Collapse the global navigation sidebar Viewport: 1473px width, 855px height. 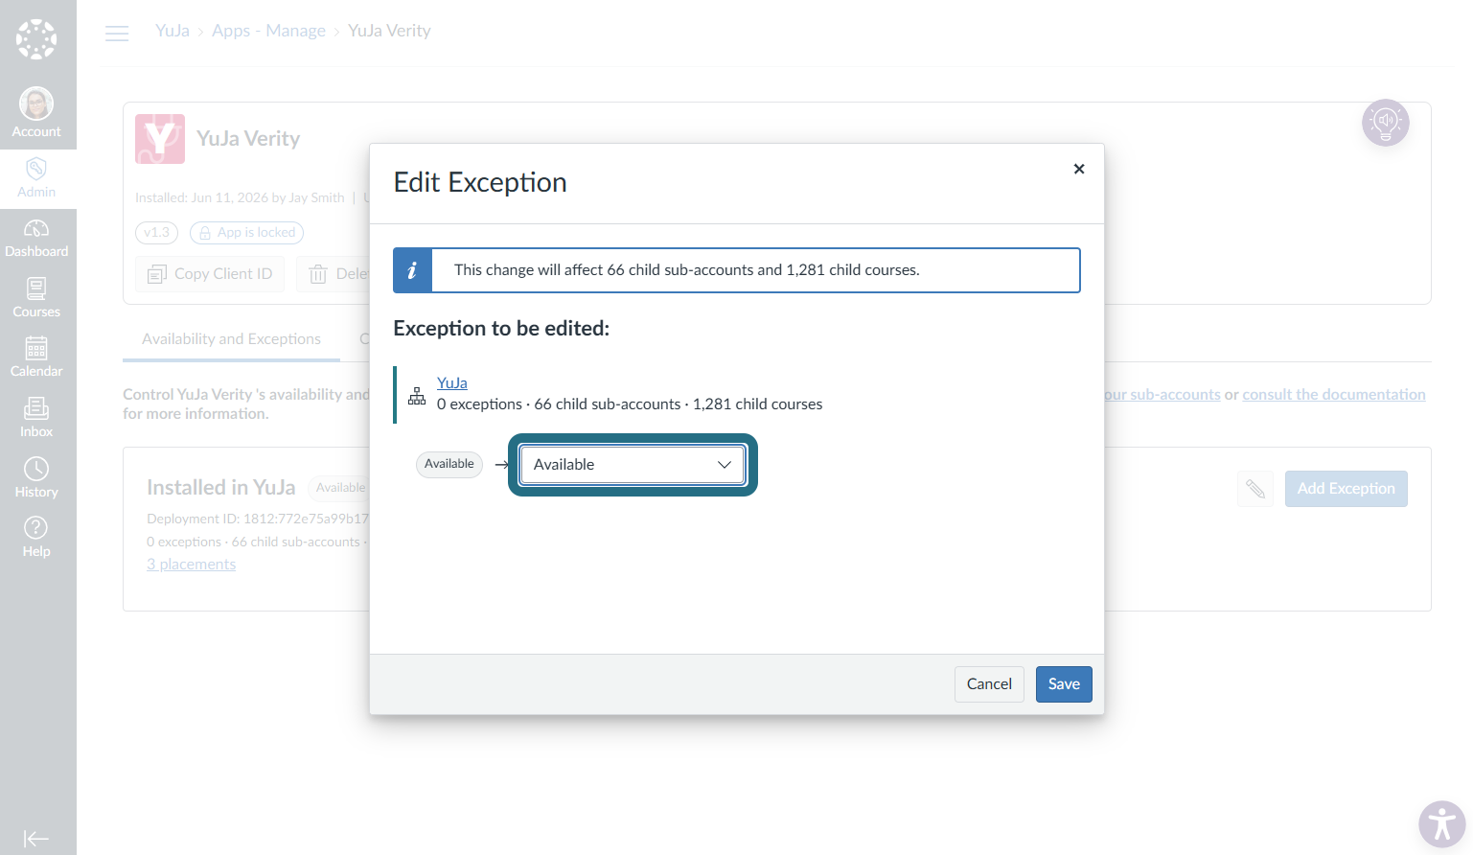36,839
